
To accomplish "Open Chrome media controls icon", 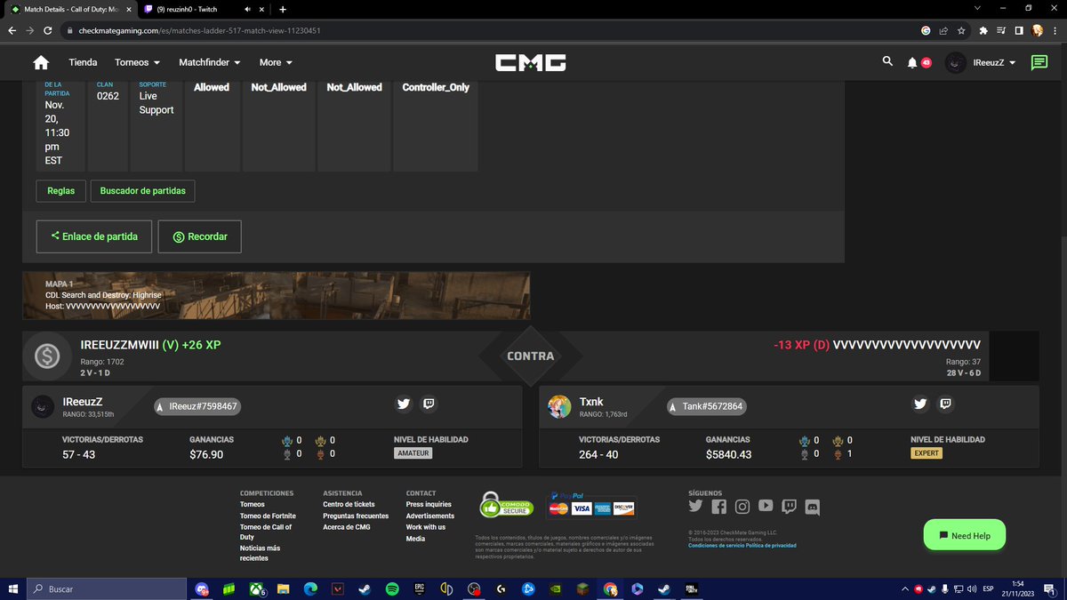I will 1001,29.
